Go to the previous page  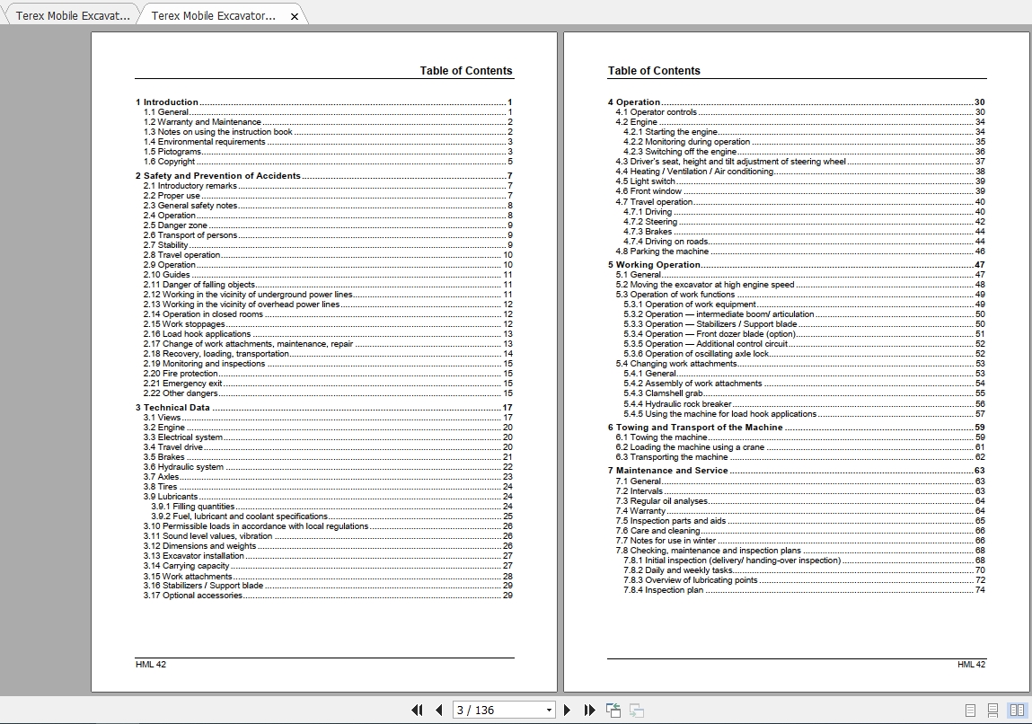[x=439, y=711]
